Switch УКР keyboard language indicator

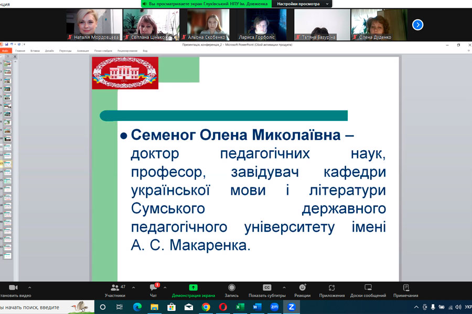[468, 307]
